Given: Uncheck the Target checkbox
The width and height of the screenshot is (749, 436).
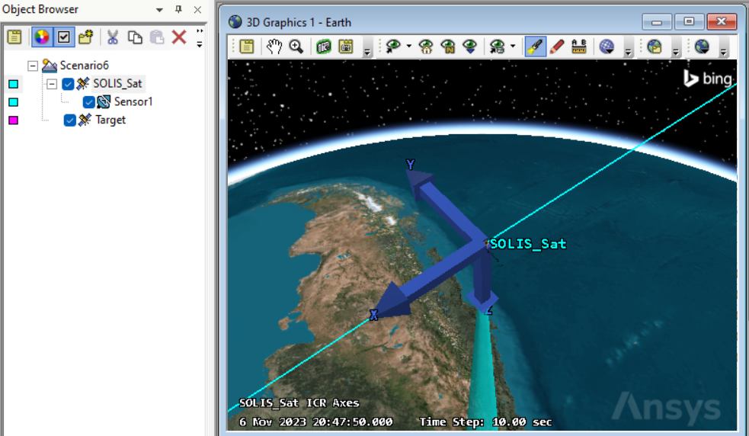Looking at the screenshot, I should pyautogui.click(x=70, y=120).
